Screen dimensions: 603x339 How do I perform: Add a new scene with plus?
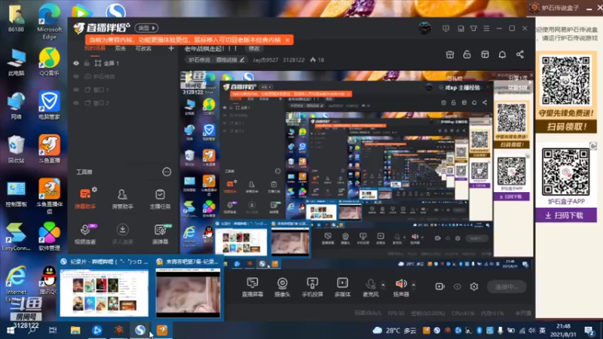click(x=171, y=48)
